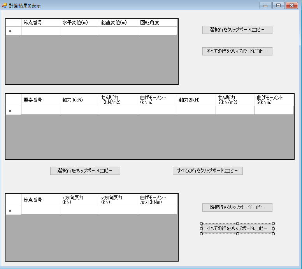Viewport: 302px width, 269px height.
Task: Click the empty cell under 軸力2(kN)
Action: point(196,110)
